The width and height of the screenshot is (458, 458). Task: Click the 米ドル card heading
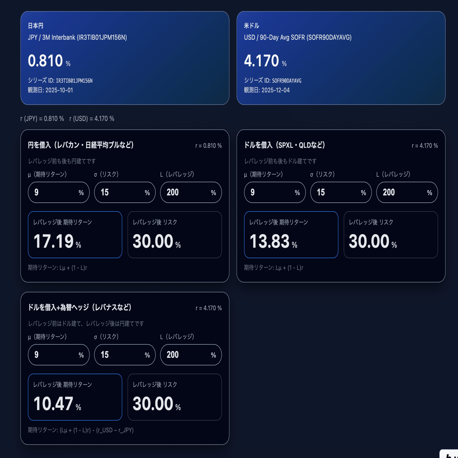[251, 26]
